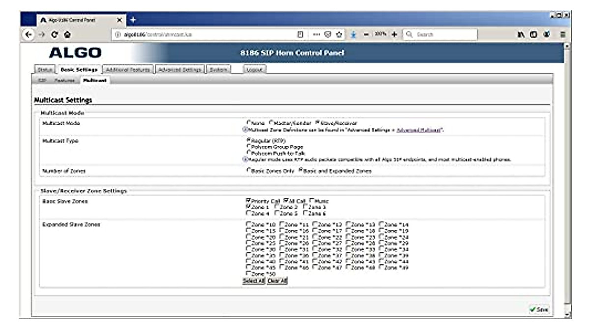Open a new browser tab
Image resolution: width=590 pixels, height=329 pixels.
tap(133, 20)
